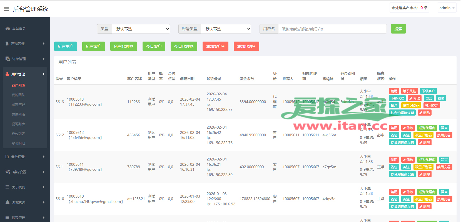Viewport: 461px width, 222px height.
Task: Click the bell icon beside 游戏管理
Action: tap(8, 202)
